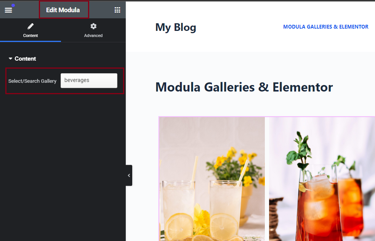The image size is (375, 241).
Task: Open the Elementor hamburger menu
Action: pos(8,10)
